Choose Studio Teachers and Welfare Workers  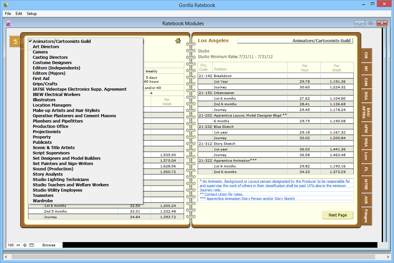coord(85,185)
